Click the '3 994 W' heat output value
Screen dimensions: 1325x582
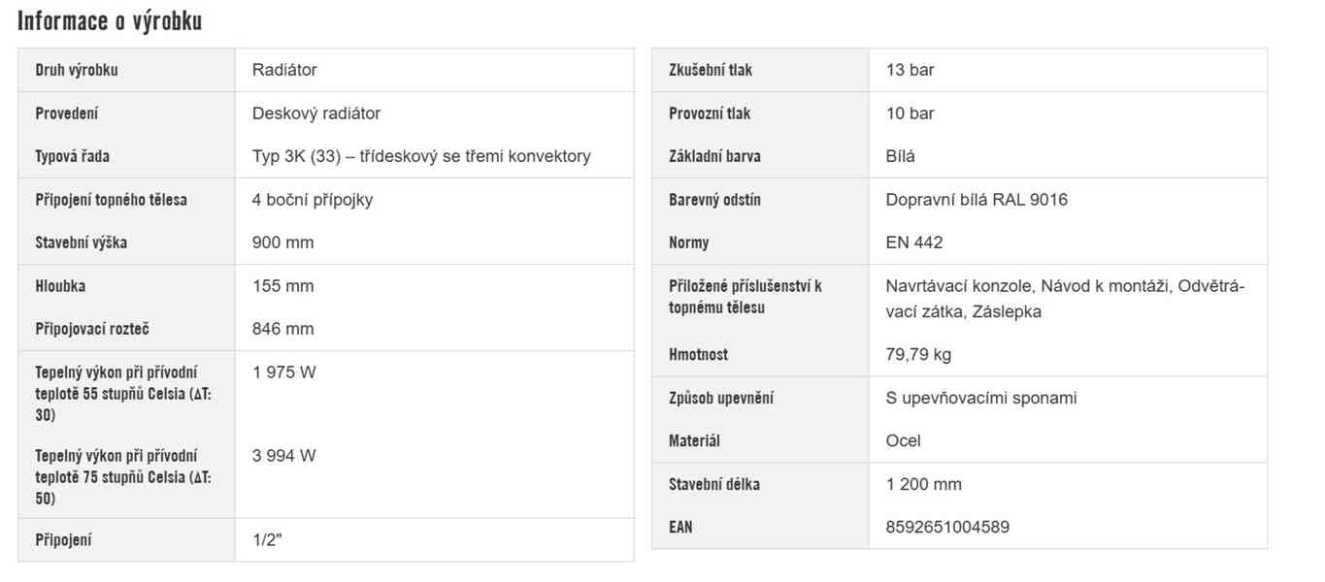[x=283, y=456]
